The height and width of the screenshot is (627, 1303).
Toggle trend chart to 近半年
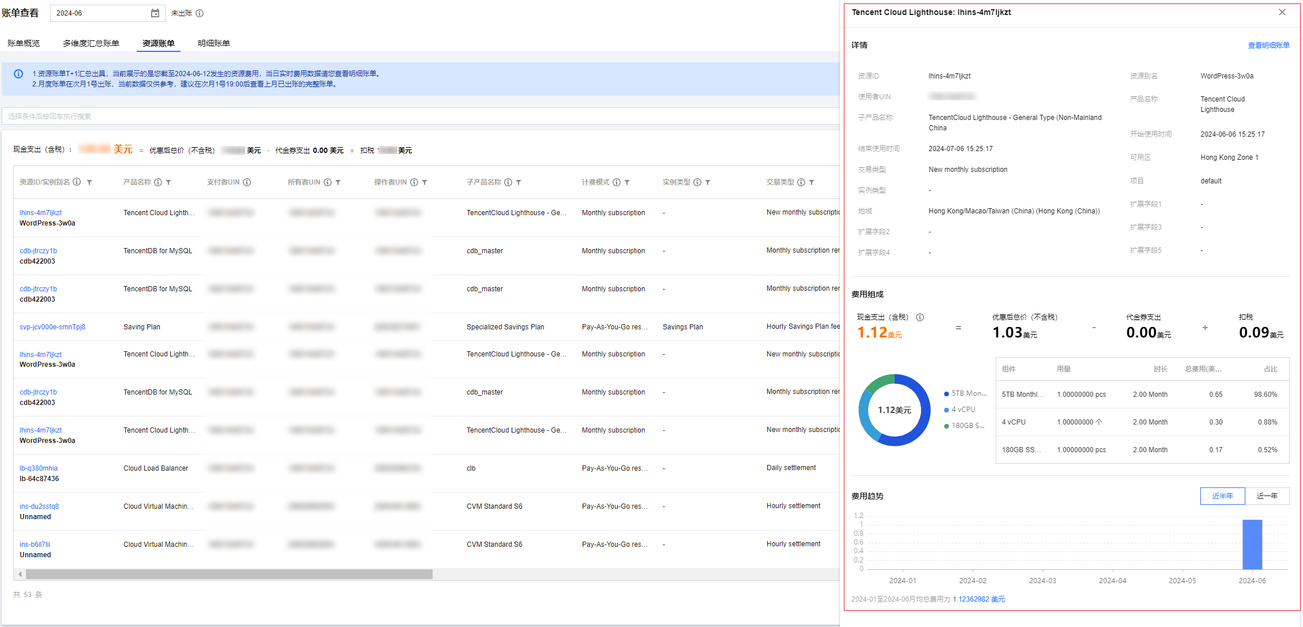pos(1222,496)
